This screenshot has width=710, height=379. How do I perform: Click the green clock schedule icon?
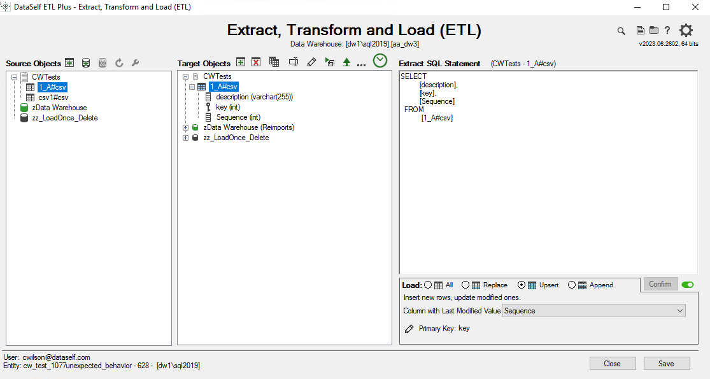click(380, 61)
